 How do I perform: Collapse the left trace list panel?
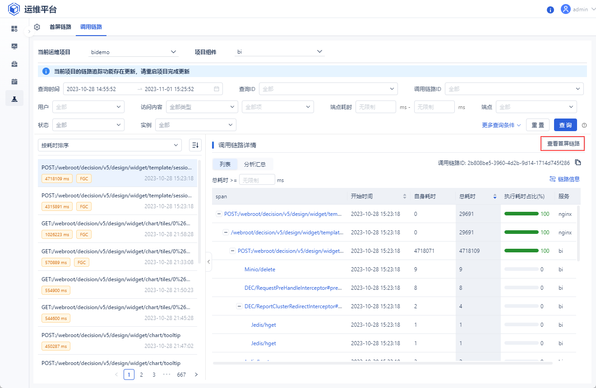point(208,262)
